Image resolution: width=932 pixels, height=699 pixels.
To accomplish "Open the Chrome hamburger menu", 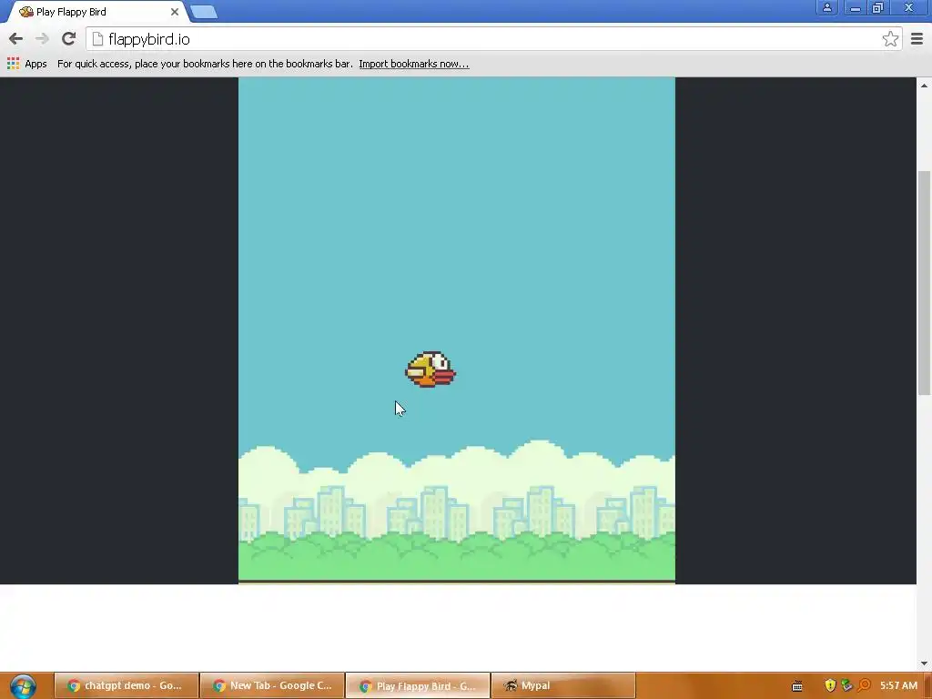I will coord(917,39).
